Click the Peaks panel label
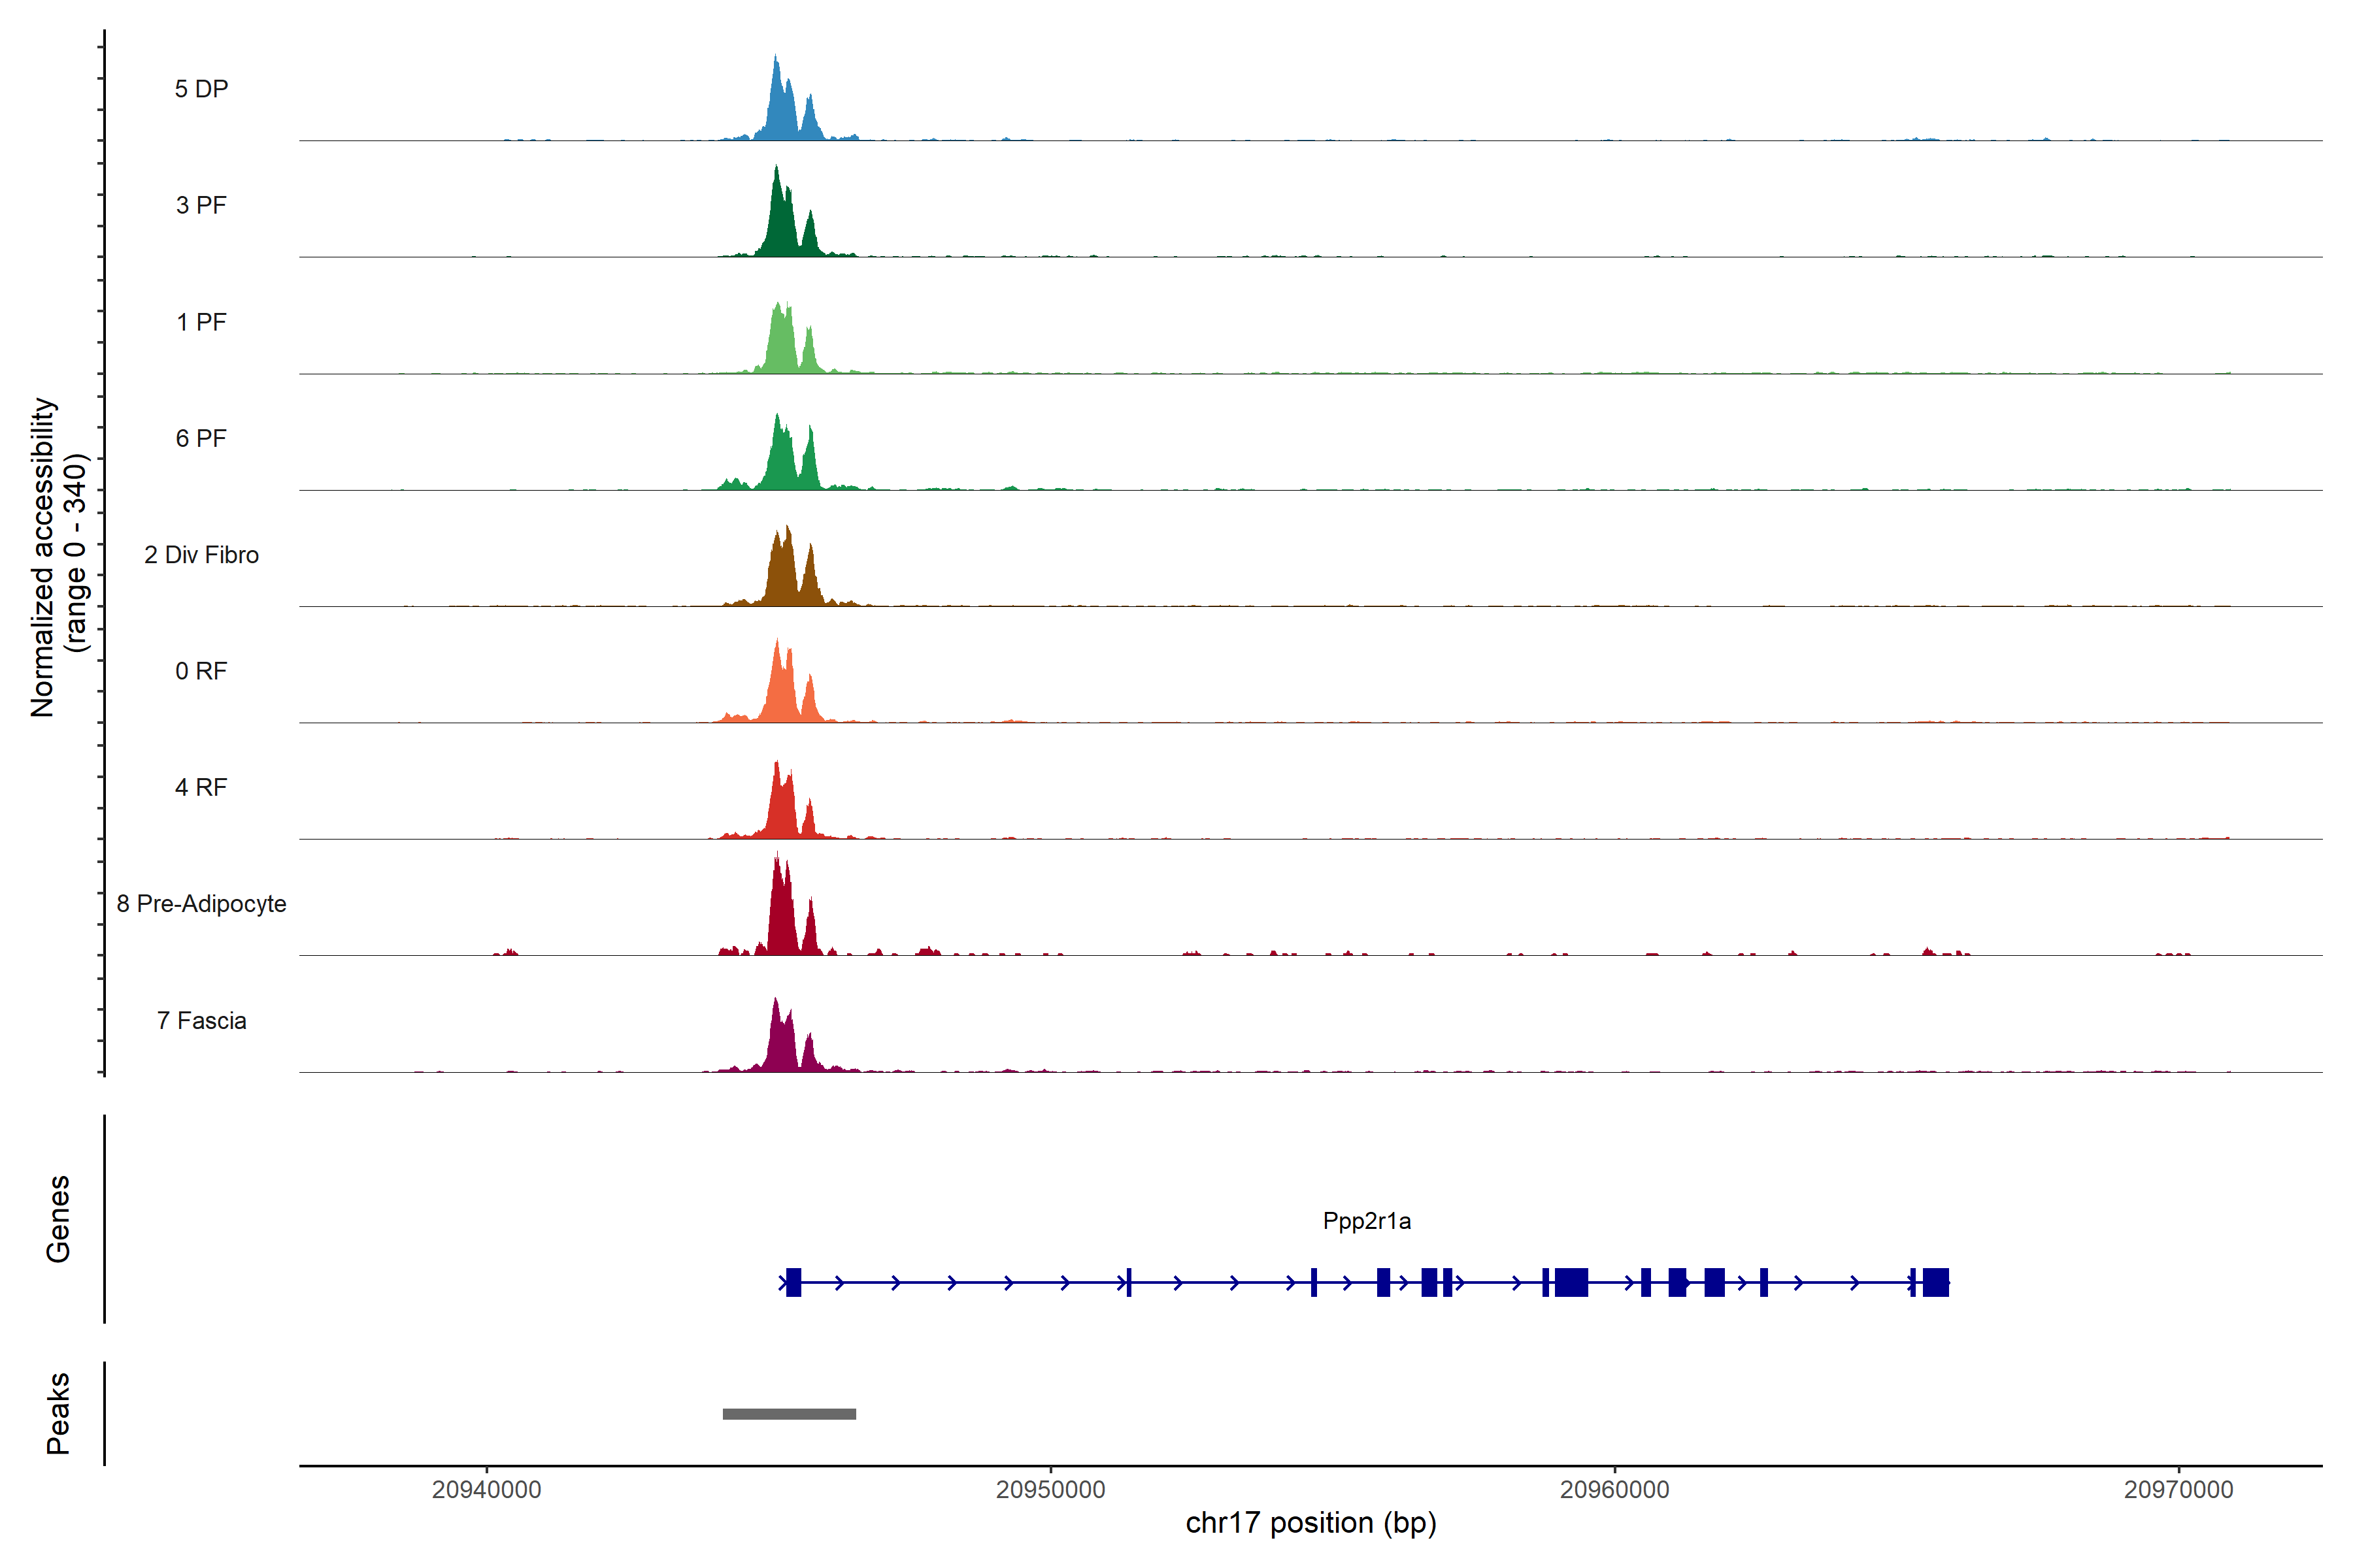This screenshot has height=1568, width=2353. (58, 1413)
